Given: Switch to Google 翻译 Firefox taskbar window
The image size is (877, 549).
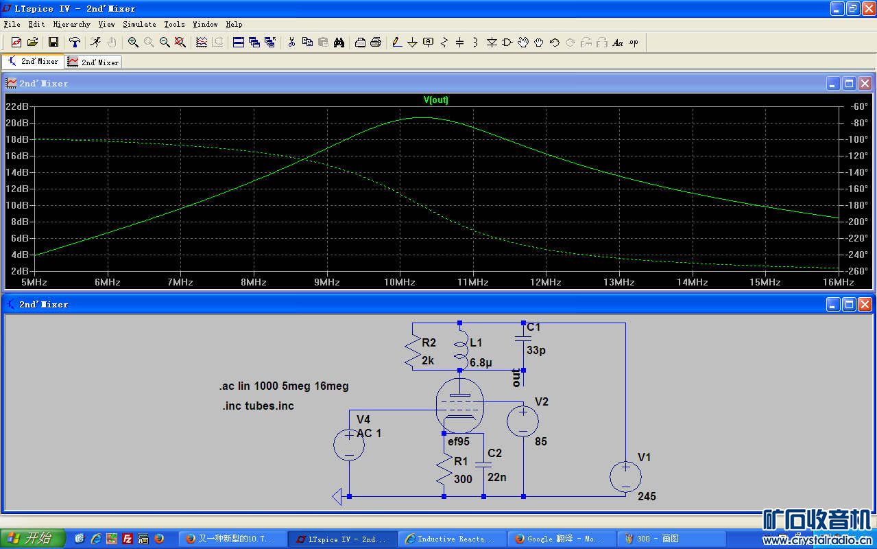Looking at the screenshot, I should pos(562,539).
